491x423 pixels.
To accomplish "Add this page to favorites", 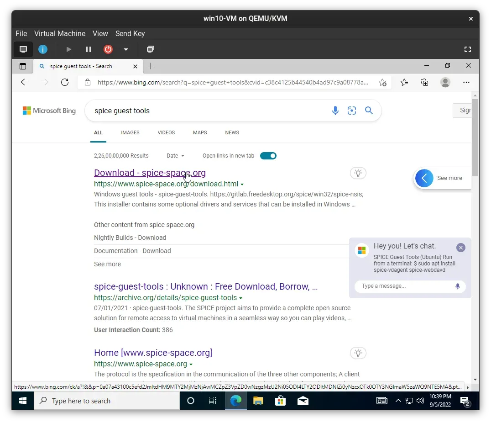I will click(x=382, y=83).
